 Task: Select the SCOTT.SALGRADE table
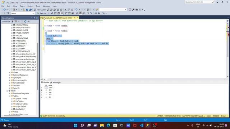[x=23, y=51]
